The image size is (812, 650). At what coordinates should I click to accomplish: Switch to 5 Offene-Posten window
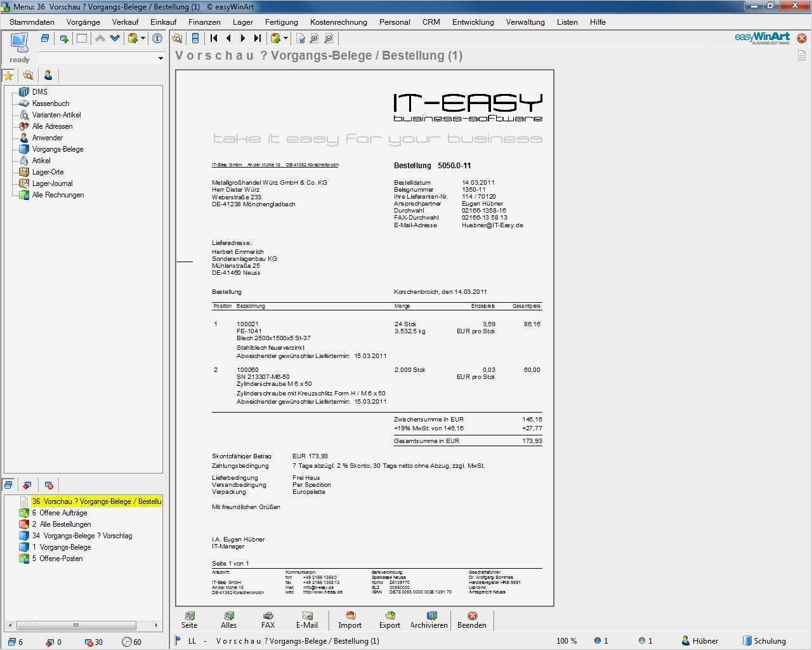[x=57, y=559]
